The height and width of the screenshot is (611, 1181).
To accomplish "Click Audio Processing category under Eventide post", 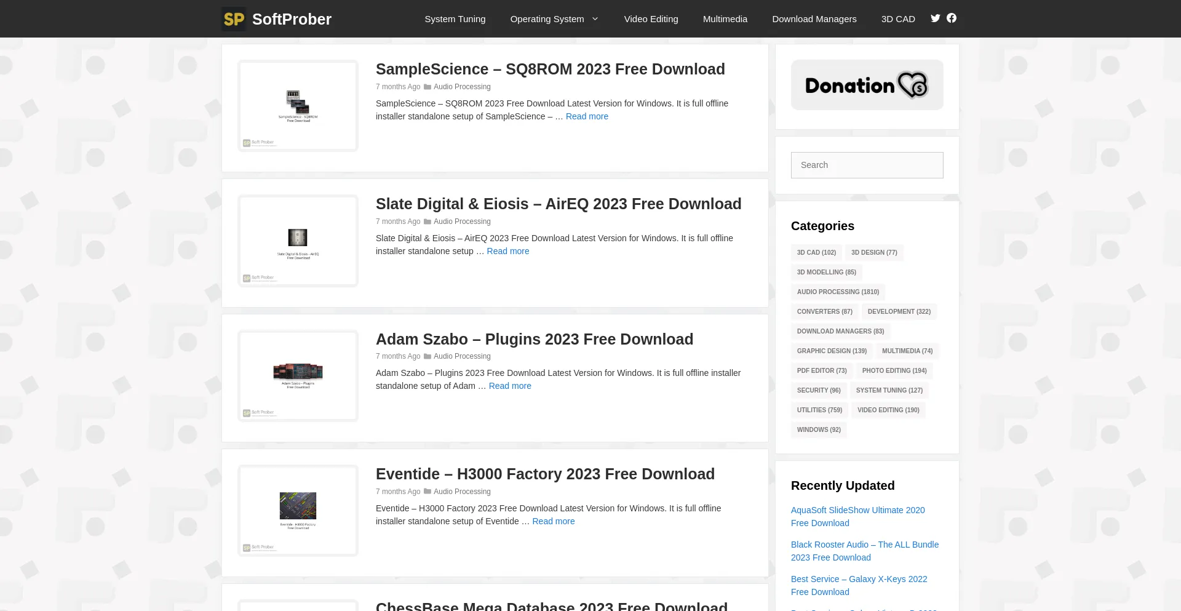I will tap(462, 492).
